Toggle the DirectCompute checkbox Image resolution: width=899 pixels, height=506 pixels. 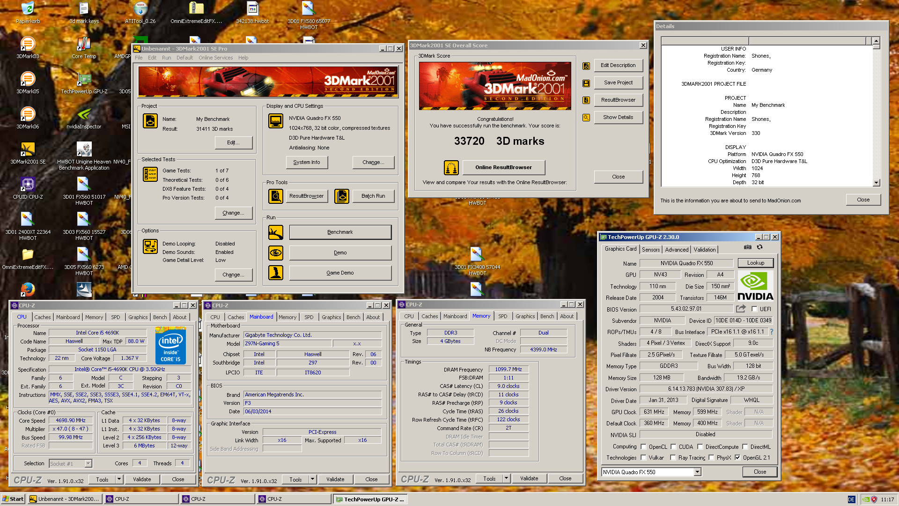pos(700,447)
